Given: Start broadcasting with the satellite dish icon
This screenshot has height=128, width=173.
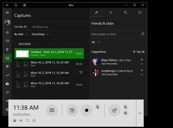Looking at the screenshot, I should pos(115,110).
